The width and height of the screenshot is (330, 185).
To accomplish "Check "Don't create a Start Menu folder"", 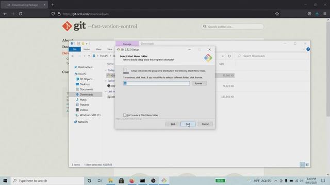I will click(x=124, y=115).
